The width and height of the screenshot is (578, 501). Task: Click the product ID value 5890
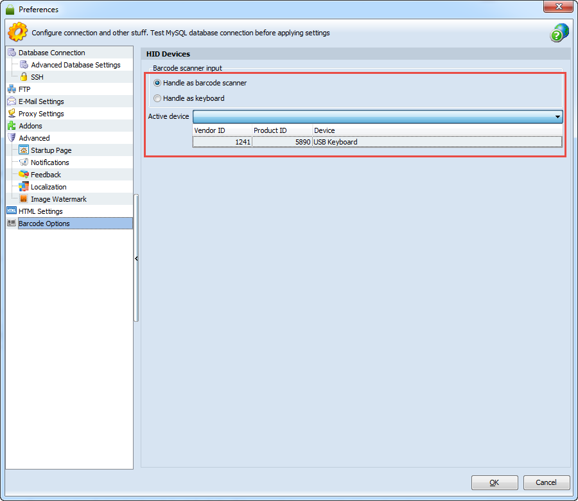[x=302, y=142]
